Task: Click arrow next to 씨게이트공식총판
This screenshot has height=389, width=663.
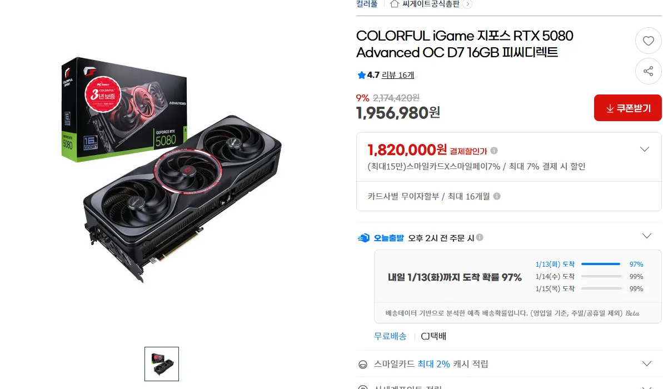Action: point(467,4)
